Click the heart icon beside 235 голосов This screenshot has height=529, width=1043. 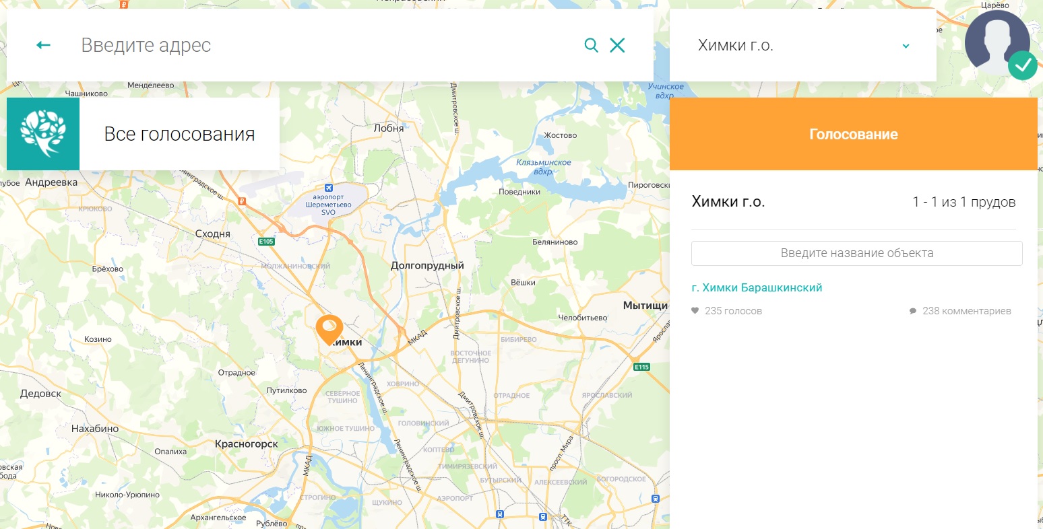tap(695, 311)
